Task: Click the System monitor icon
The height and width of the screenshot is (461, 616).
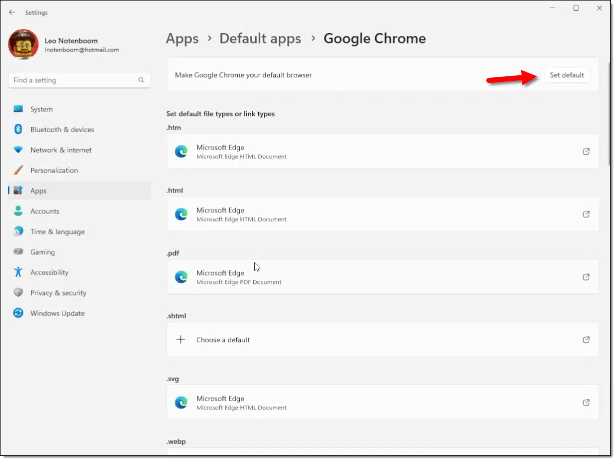Action: (x=18, y=109)
